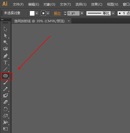
Task: Select the Ellipse tool
Action: pos(5,76)
